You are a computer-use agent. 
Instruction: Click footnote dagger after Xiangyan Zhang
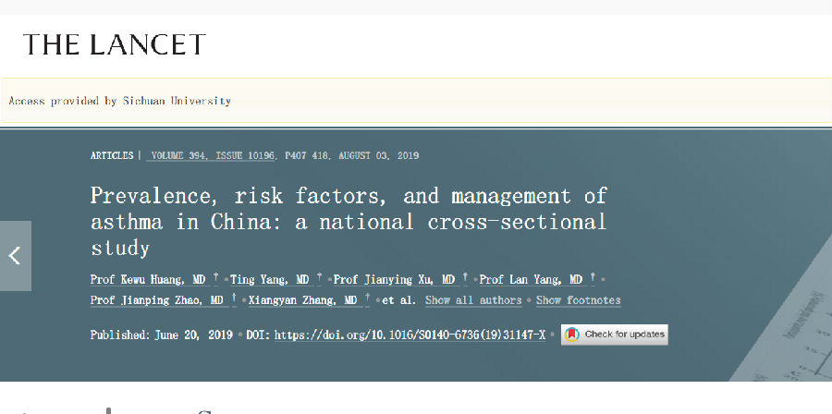367,298
